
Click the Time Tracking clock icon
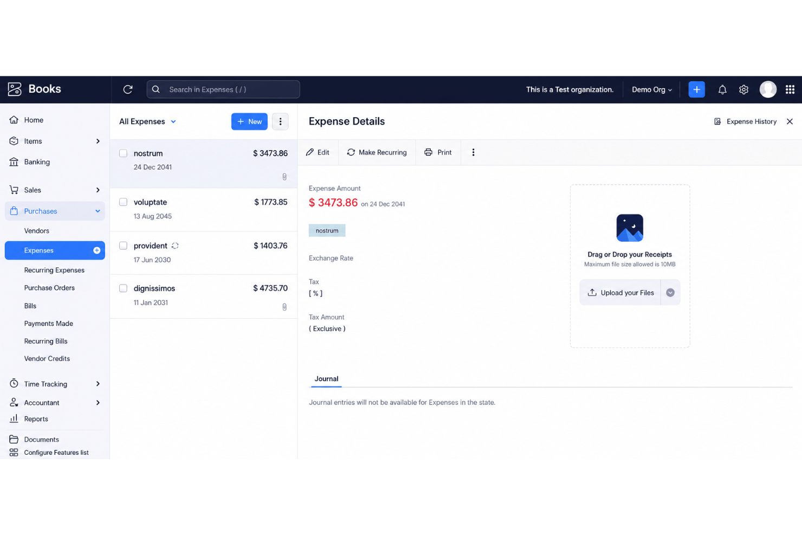(14, 384)
